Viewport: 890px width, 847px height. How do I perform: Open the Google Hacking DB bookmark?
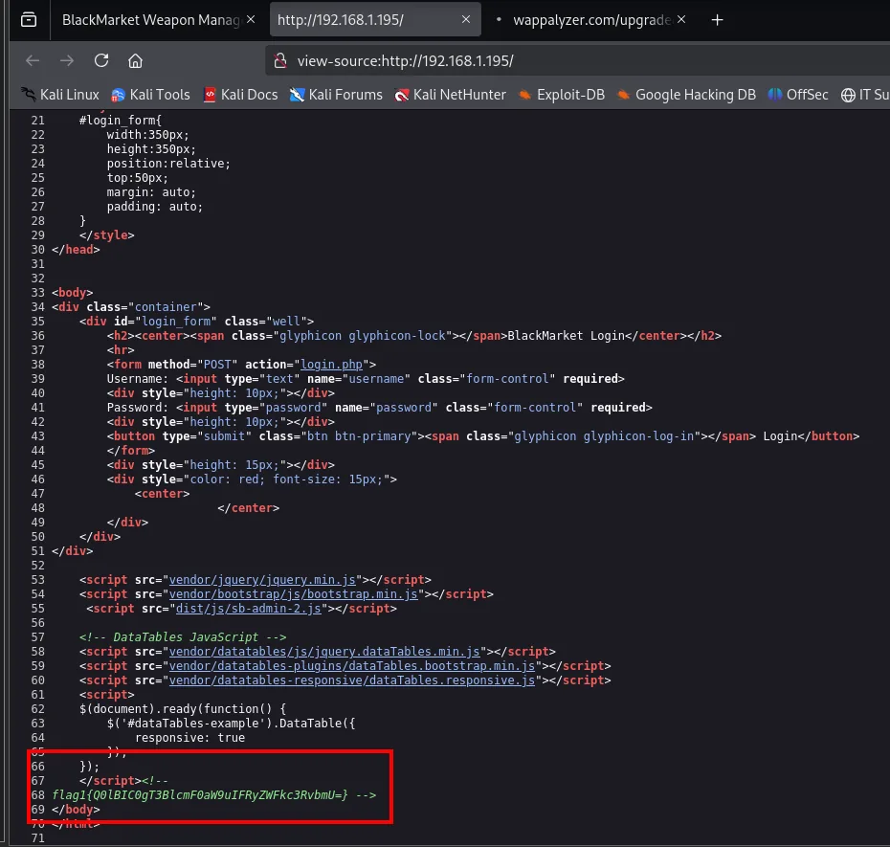(686, 95)
